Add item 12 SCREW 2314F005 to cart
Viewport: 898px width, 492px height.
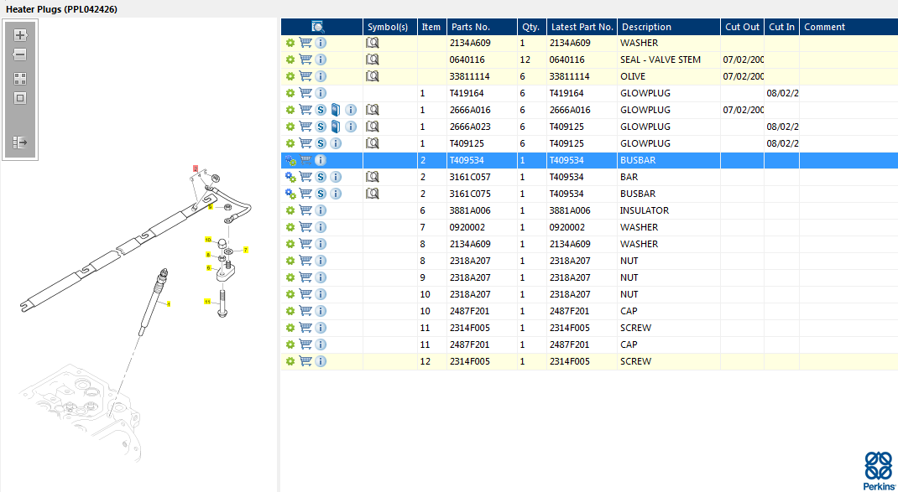(305, 361)
